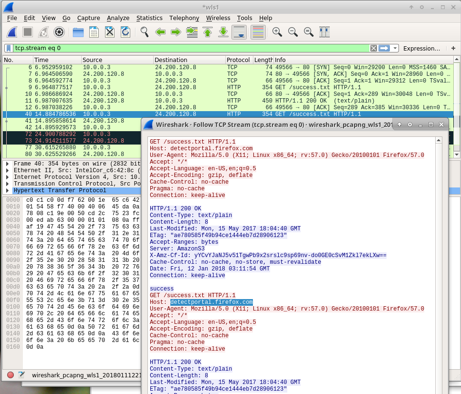Open capture options gear icon
461x394 pixels.
point(59,32)
